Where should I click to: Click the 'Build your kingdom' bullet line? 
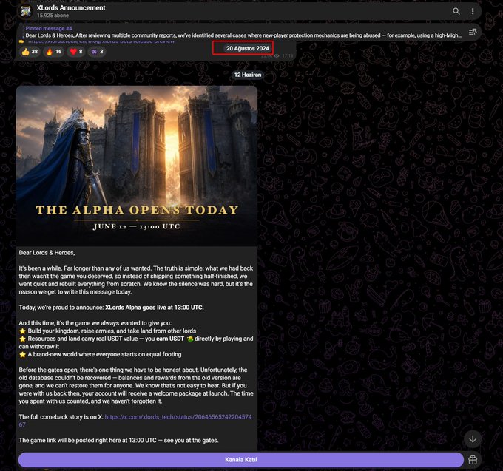pyautogui.click(x=107, y=331)
